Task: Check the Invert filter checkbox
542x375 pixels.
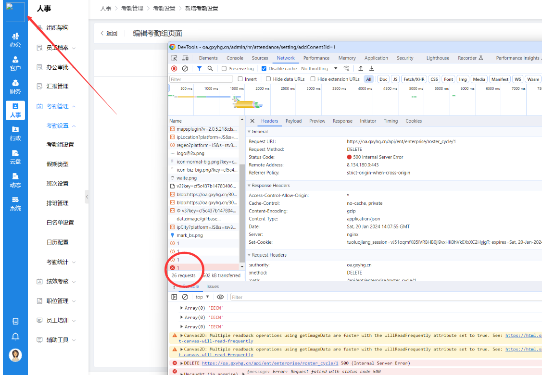Action: 240,79
